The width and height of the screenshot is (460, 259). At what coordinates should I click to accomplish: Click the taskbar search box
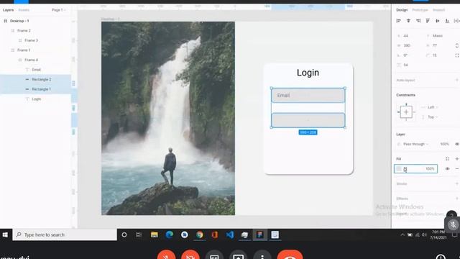pyautogui.click(x=65, y=235)
